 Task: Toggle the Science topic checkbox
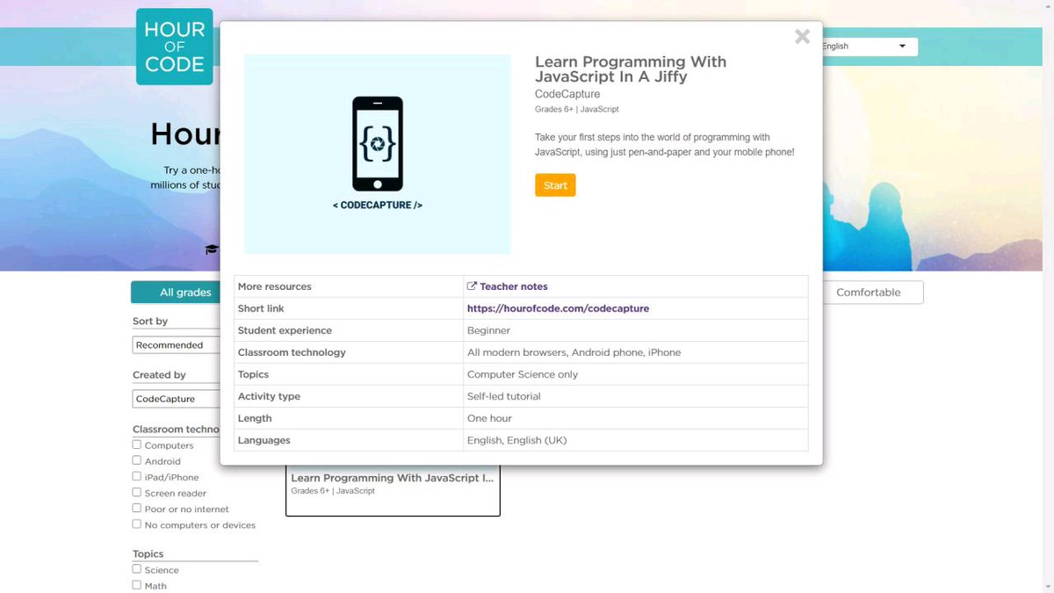[x=137, y=568]
